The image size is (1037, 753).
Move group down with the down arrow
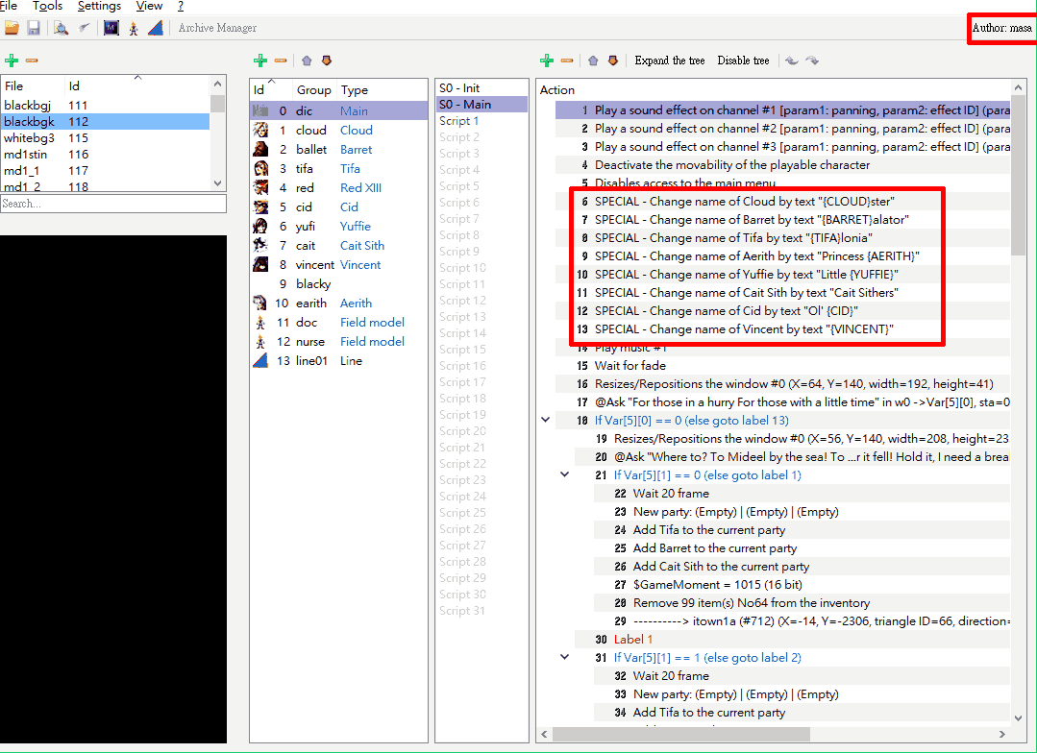click(x=326, y=61)
